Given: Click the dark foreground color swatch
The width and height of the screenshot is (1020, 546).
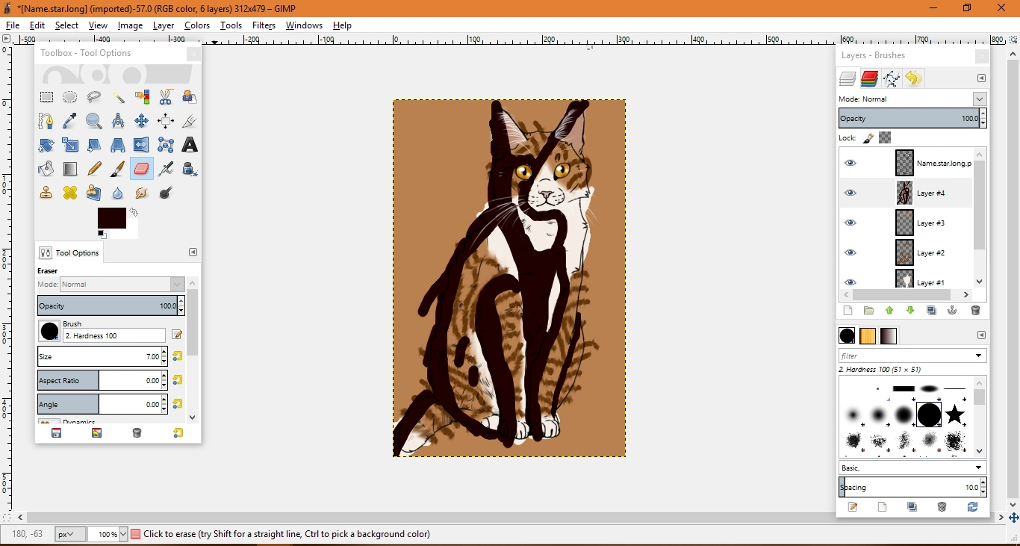Looking at the screenshot, I should coord(112,218).
